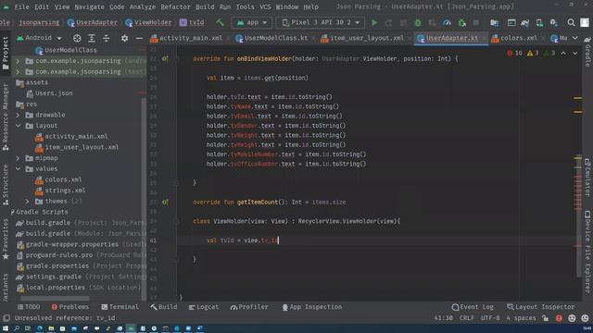Viewport: 593px width, 333px height.
Task: Open Microsoft Edge from taskbar
Action: (39, 329)
